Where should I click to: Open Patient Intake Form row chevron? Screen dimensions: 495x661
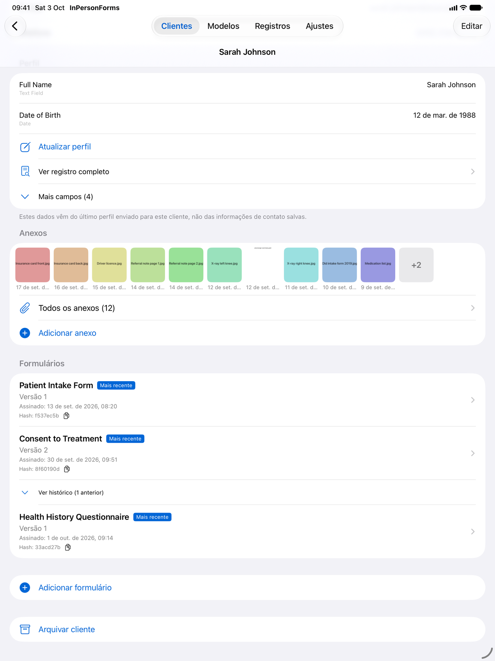tap(473, 400)
